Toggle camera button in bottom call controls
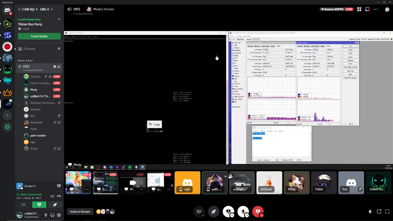The width and height of the screenshot is (393, 221). [199, 211]
